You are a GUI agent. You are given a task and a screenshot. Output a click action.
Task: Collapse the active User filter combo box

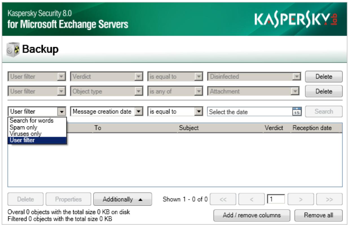(x=62, y=112)
